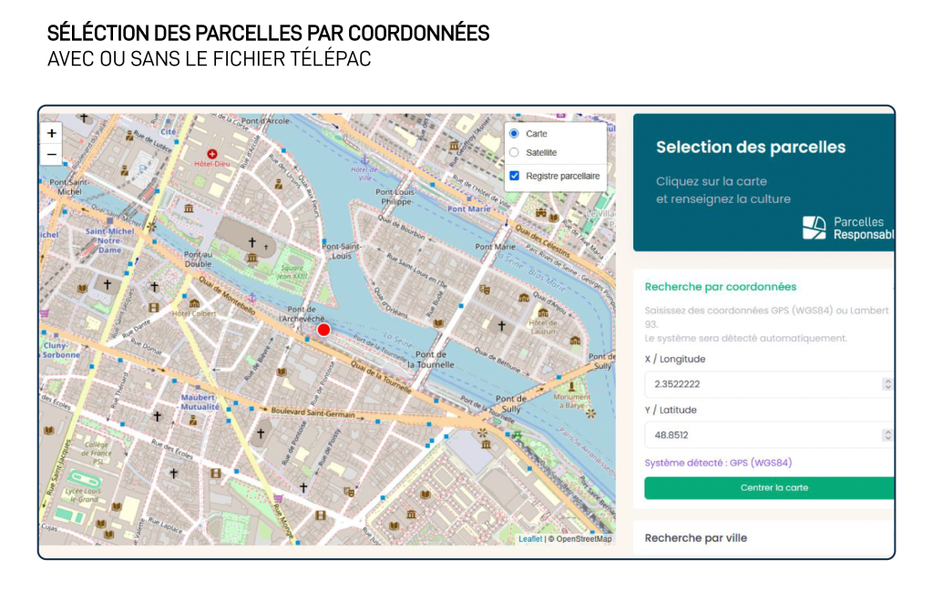Click the Latitude field spinner arrows
Screen dimensions: 933x591
887,435
